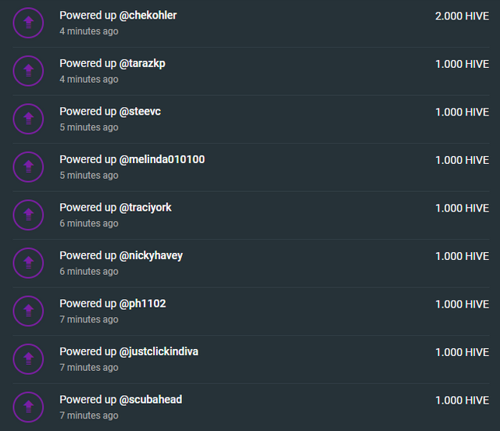Select the power-up icon next to @steevc
Screen dimensions: 500x431
28,119
